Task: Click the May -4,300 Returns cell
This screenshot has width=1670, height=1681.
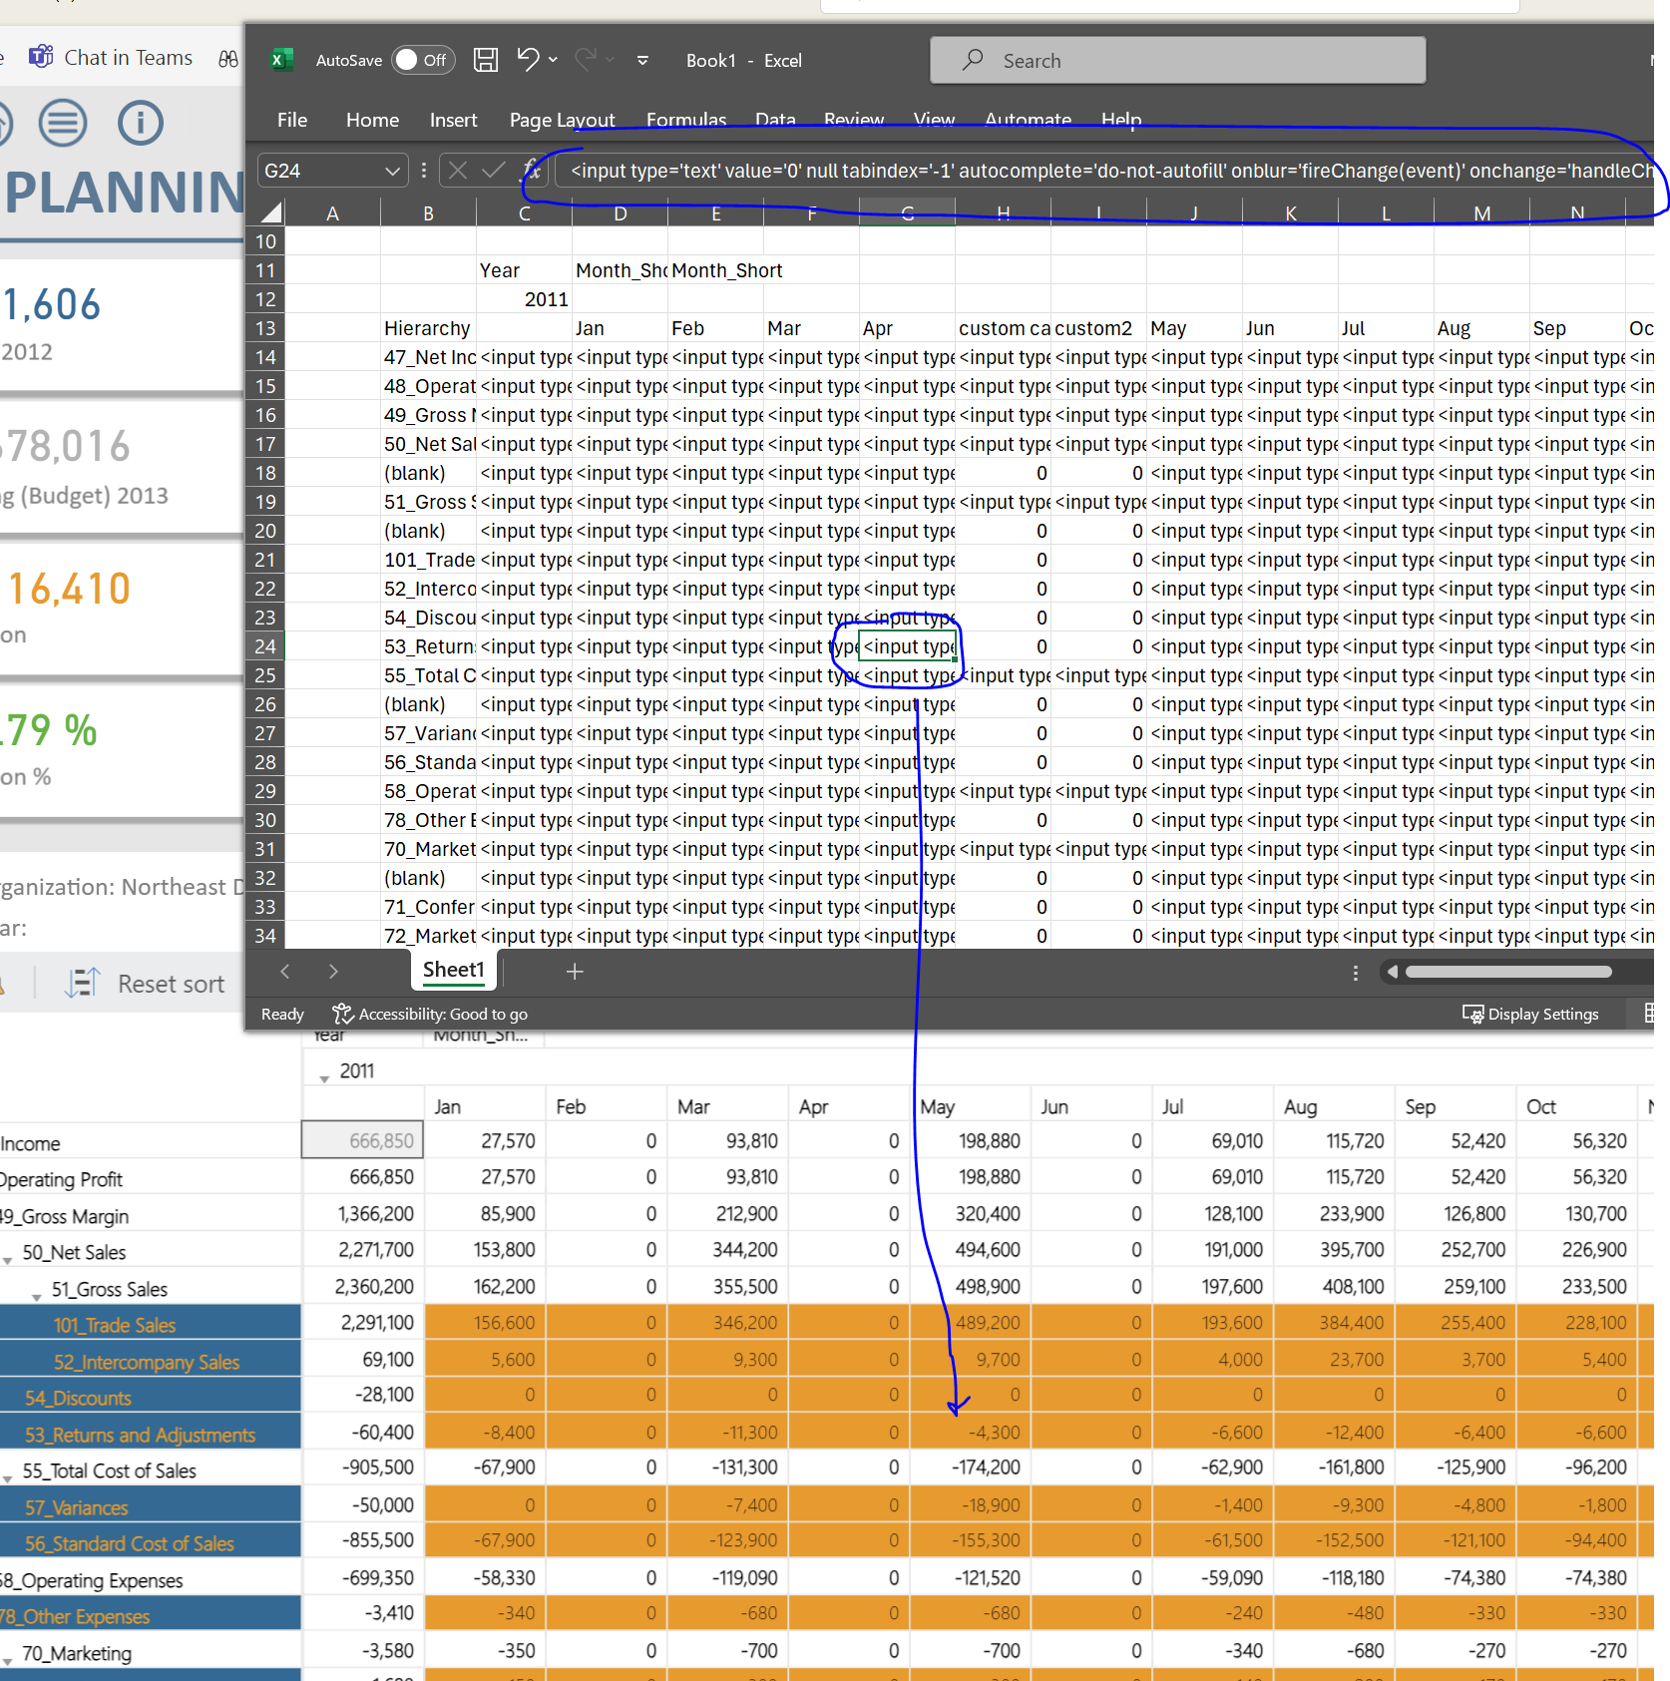Action: (x=971, y=1432)
